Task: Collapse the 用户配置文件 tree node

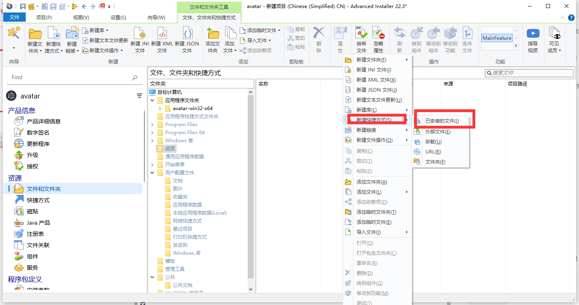Action: (x=152, y=172)
